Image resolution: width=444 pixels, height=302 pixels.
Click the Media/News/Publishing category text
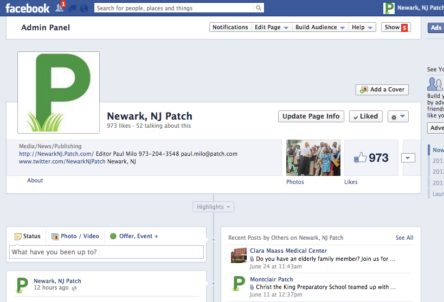50,147
